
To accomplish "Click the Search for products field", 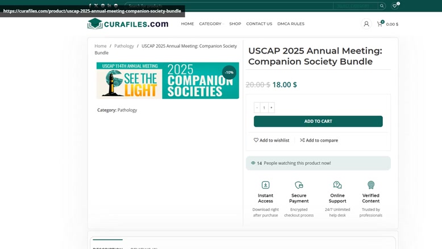I will [229, 6].
